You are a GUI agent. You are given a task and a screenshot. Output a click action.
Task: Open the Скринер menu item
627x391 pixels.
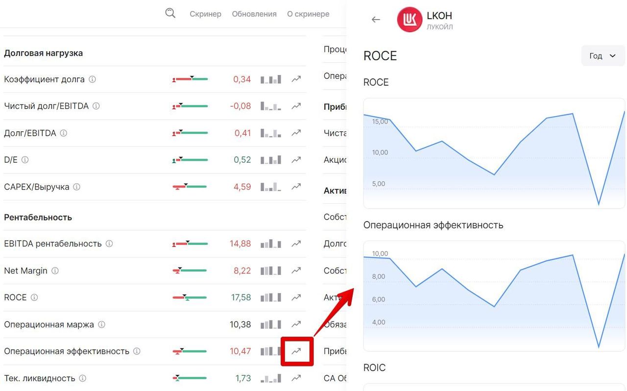tap(205, 14)
